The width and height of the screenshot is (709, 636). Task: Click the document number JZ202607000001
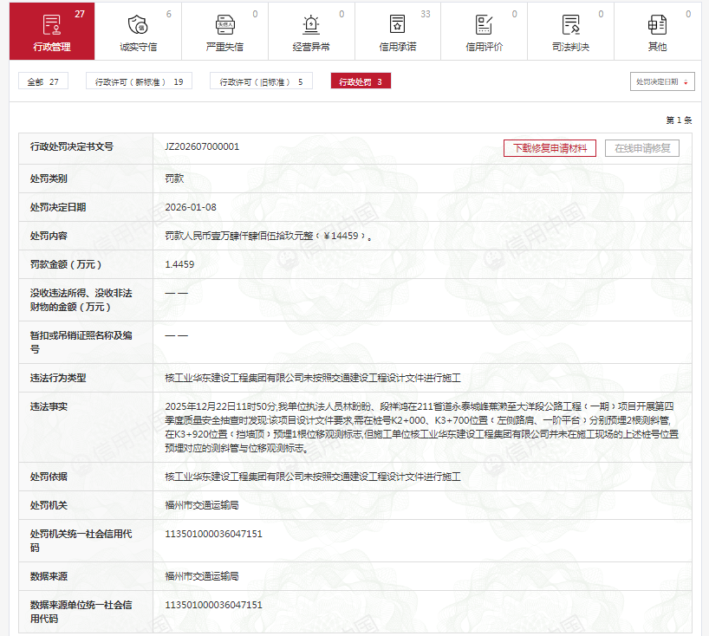(202, 147)
